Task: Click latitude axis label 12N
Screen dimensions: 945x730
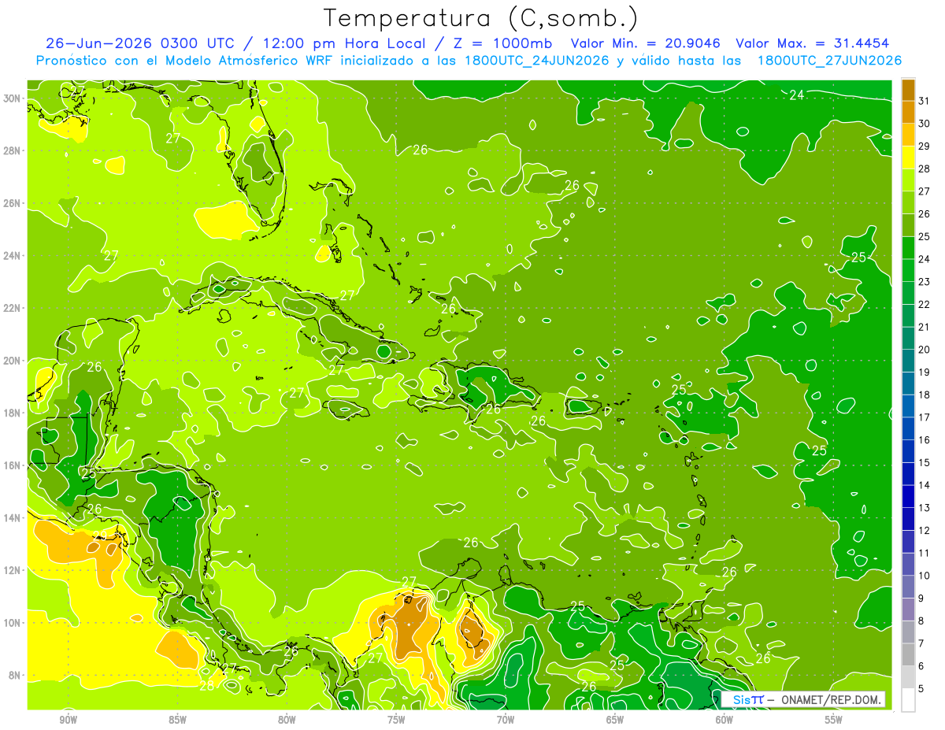Action: tap(13, 570)
